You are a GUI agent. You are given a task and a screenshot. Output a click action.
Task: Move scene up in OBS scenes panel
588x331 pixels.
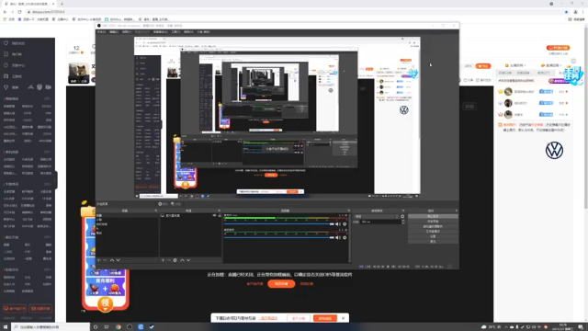click(112, 260)
